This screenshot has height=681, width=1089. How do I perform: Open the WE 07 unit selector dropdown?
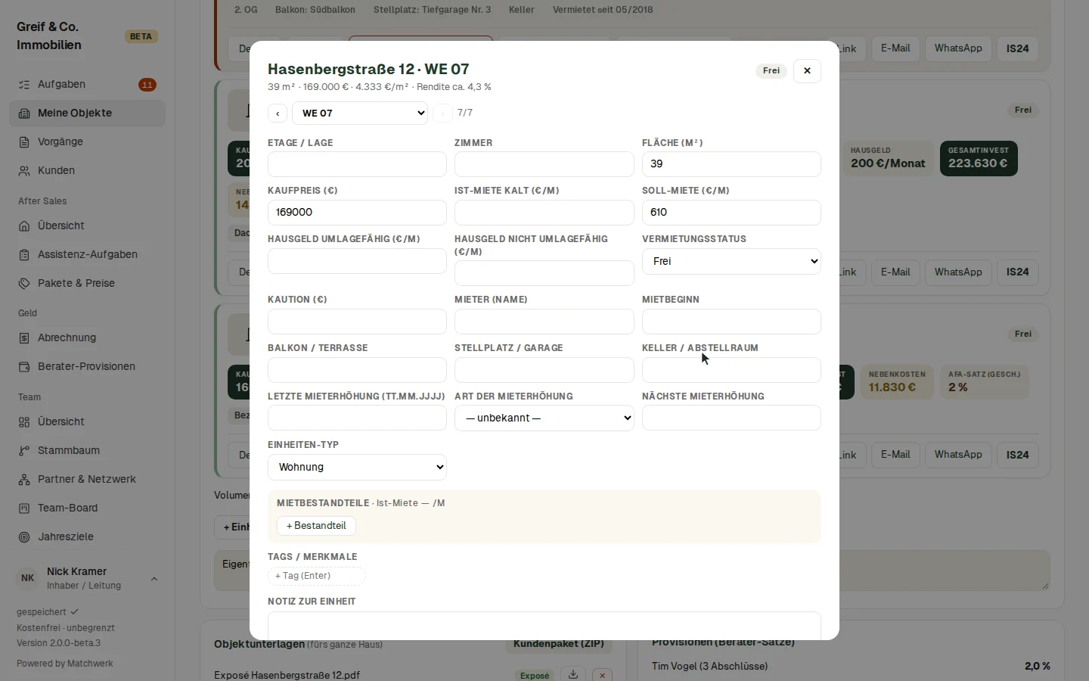click(360, 113)
